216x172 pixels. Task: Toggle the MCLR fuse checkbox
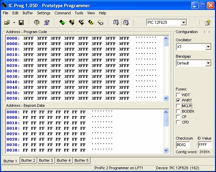click(178, 106)
